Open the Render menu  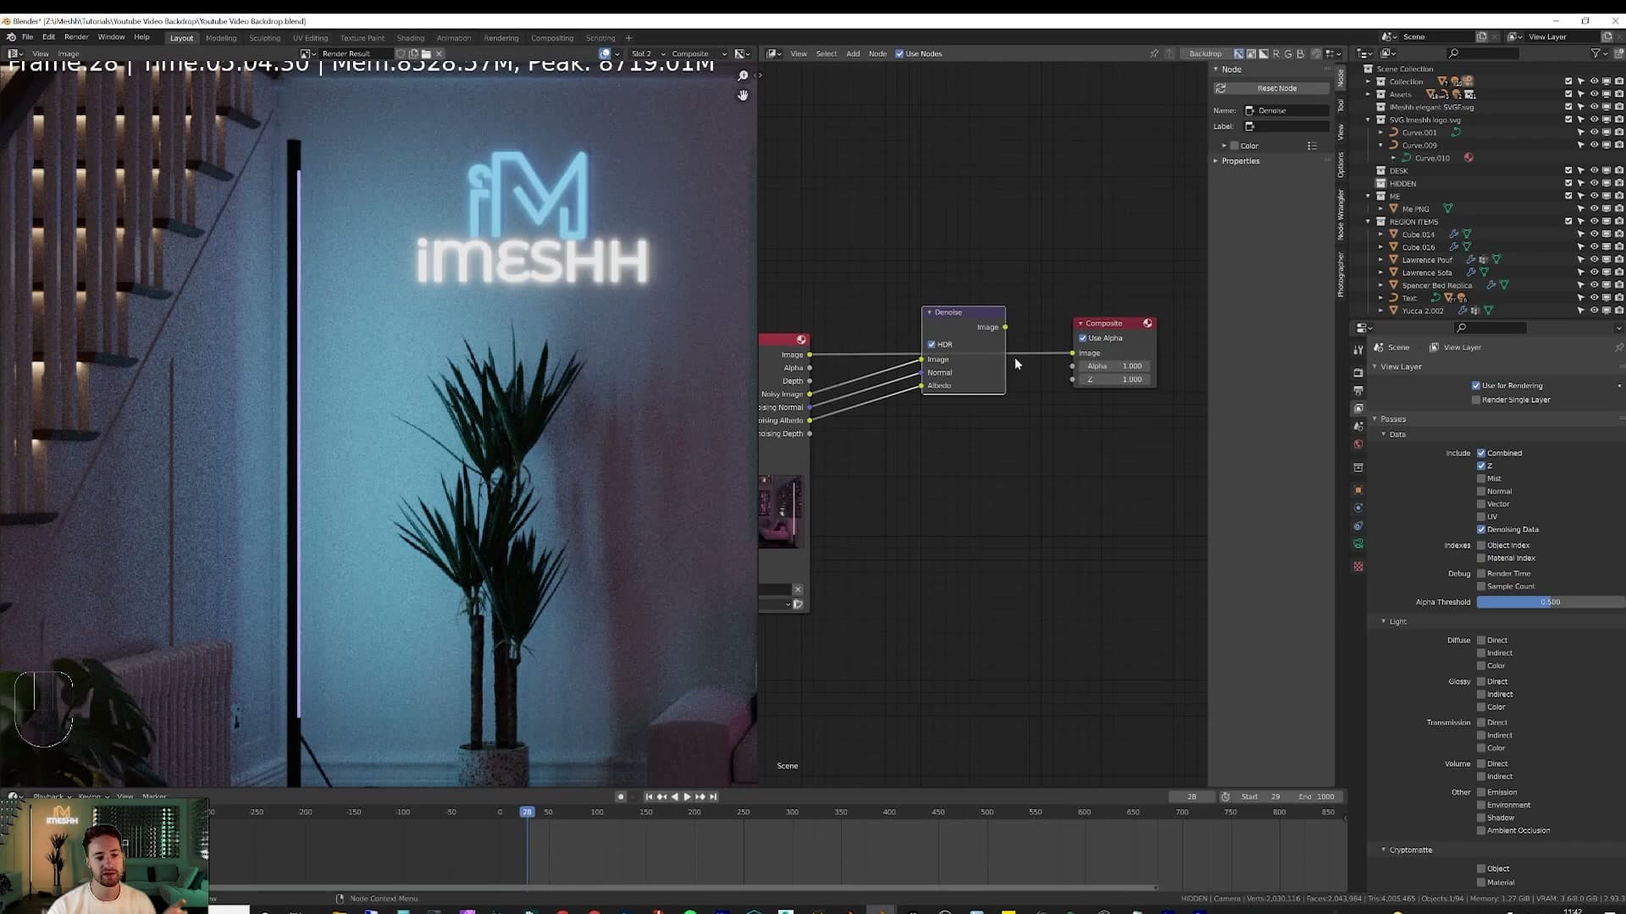coord(76,37)
